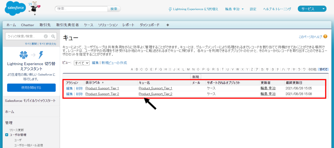The height and width of the screenshot is (148, 334).
Task: Click 輪島 幸治 in Tier 1 row
Action: (x=268, y=88)
